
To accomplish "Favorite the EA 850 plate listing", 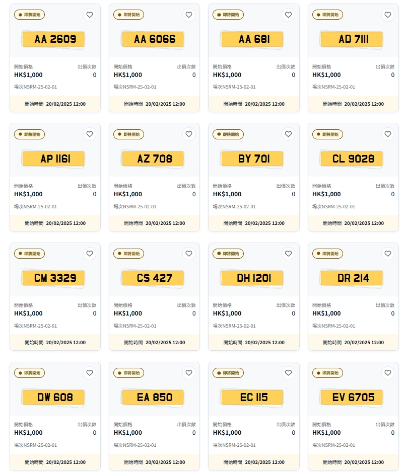I will (x=189, y=373).
